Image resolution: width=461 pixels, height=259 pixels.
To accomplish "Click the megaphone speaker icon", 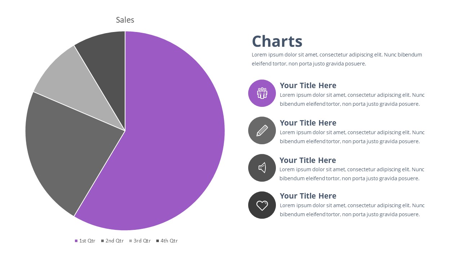I will (262, 168).
